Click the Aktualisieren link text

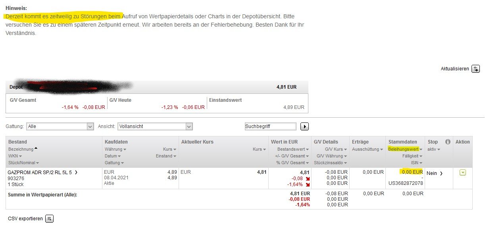(454, 69)
